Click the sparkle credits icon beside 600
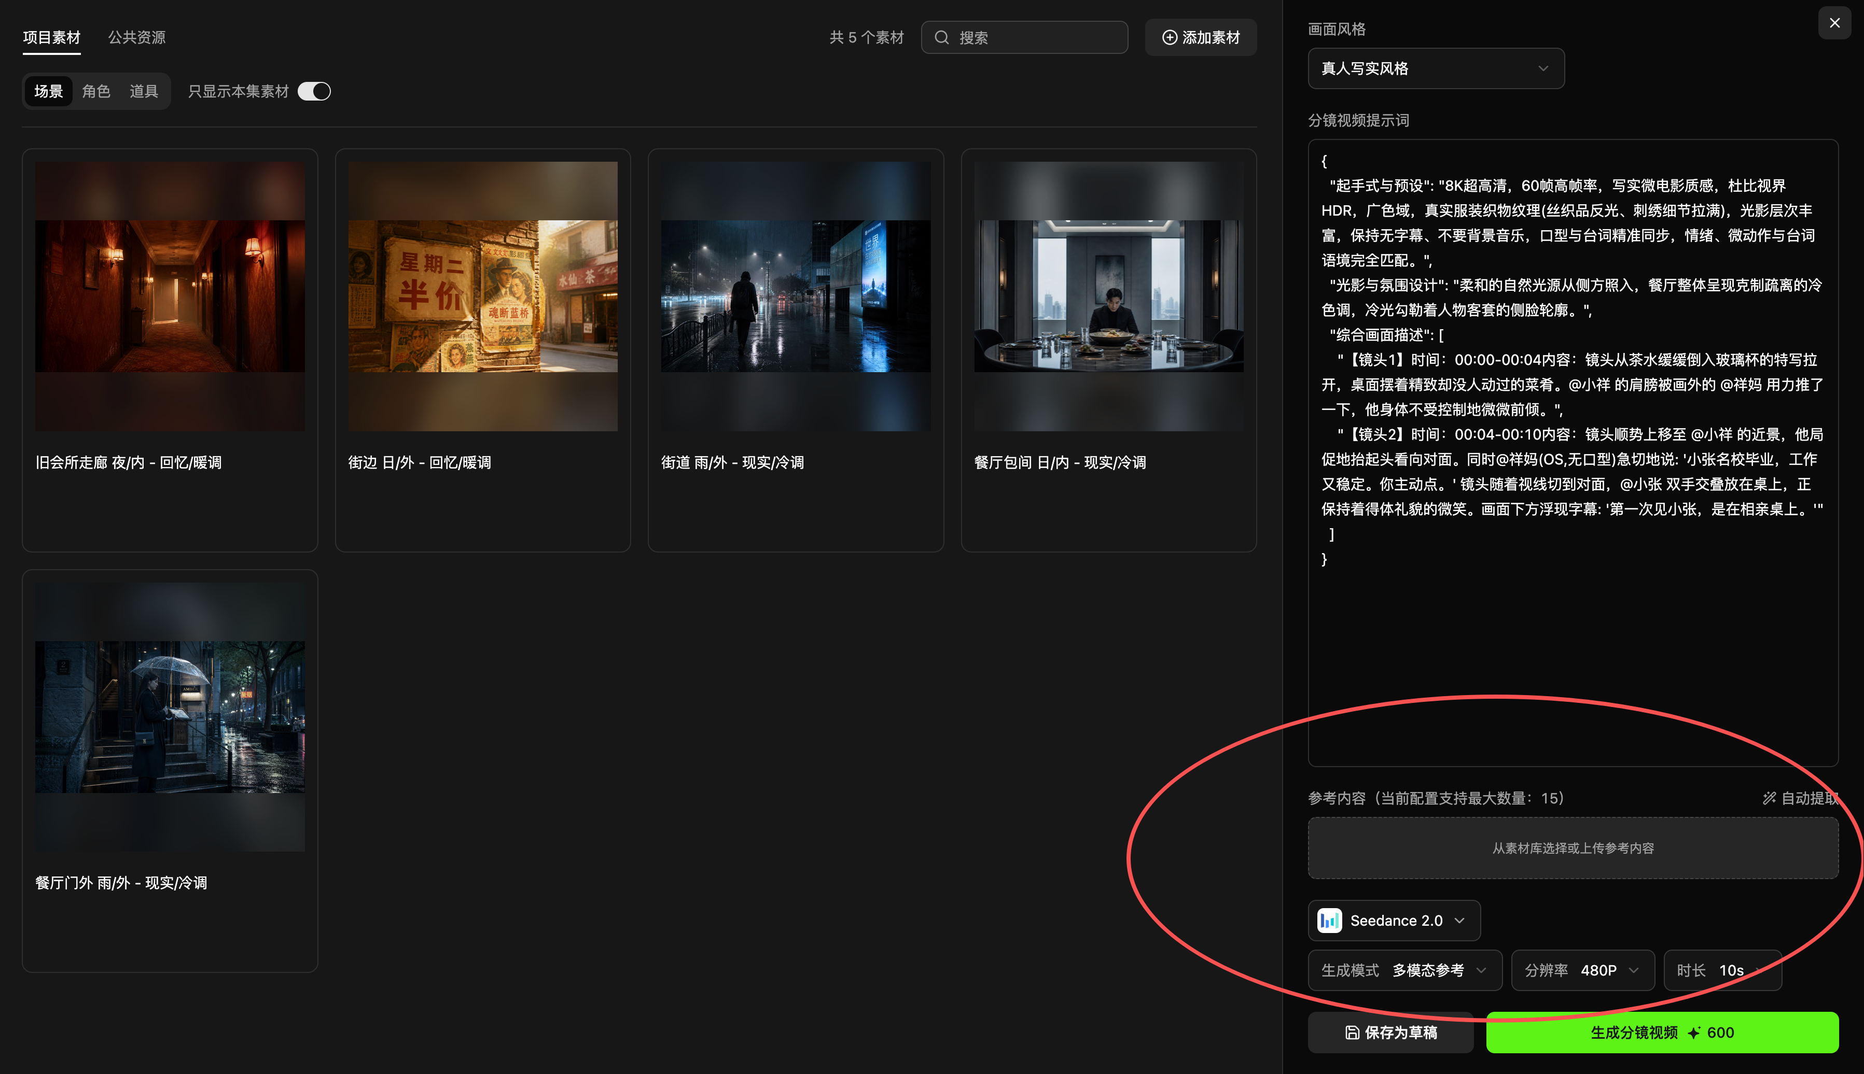Image resolution: width=1864 pixels, height=1074 pixels. tap(1693, 1033)
